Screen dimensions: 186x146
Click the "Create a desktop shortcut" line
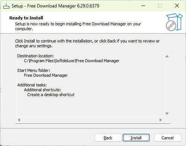click(51, 95)
